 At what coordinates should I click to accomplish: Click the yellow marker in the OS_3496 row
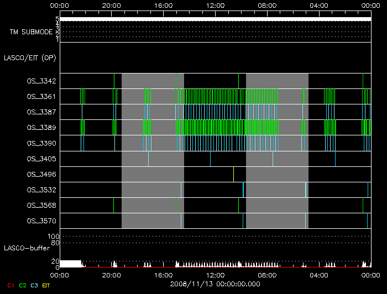click(x=234, y=174)
